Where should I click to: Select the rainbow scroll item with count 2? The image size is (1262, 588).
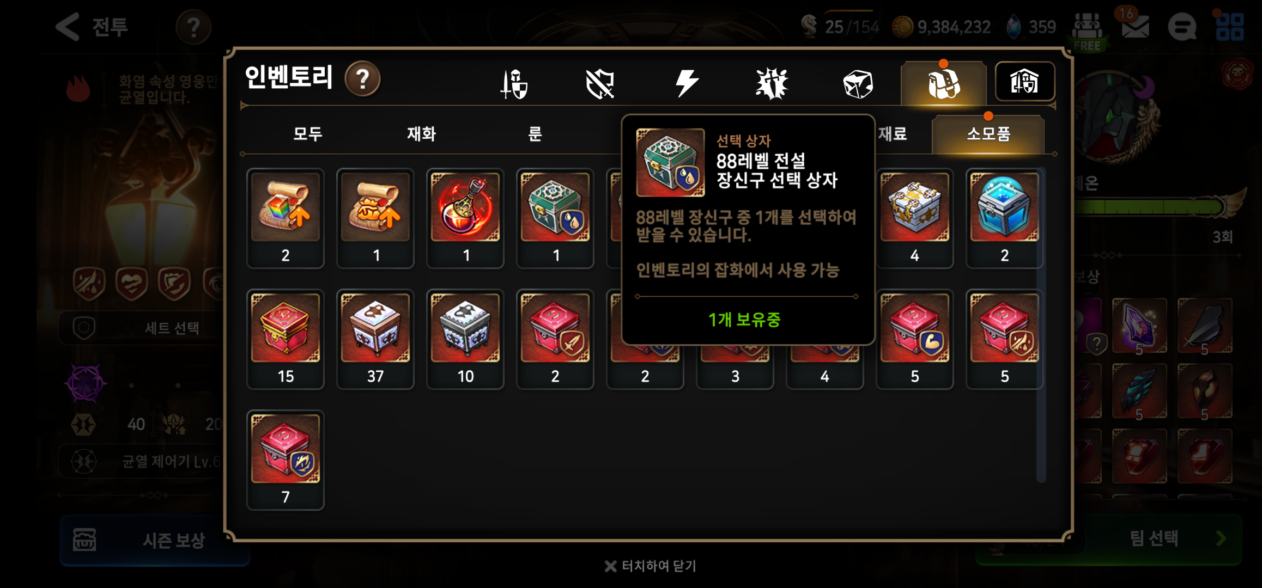coord(286,218)
